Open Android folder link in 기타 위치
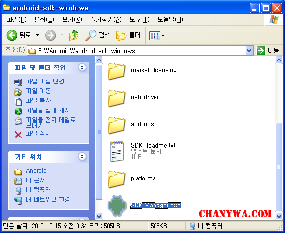 coord(37,170)
